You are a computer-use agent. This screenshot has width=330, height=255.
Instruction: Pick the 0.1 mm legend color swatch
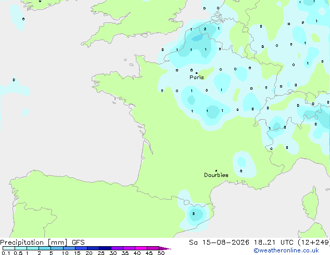[x=9, y=248]
